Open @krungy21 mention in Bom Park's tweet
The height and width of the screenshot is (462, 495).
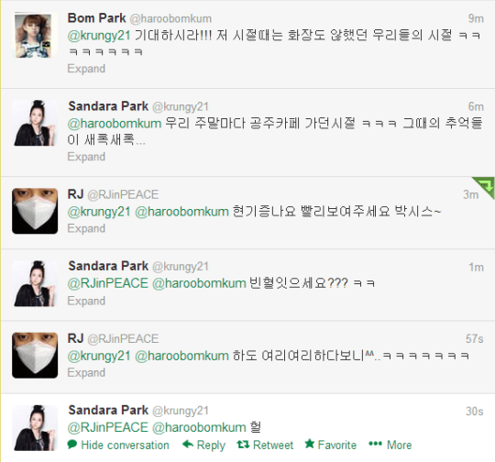click(x=99, y=36)
